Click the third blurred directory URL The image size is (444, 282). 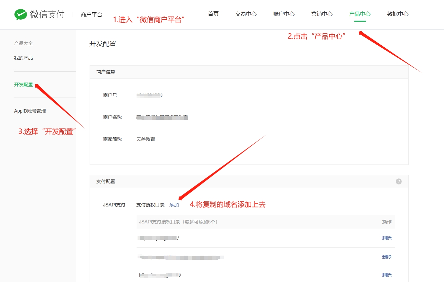pyautogui.click(x=160, y=275)
